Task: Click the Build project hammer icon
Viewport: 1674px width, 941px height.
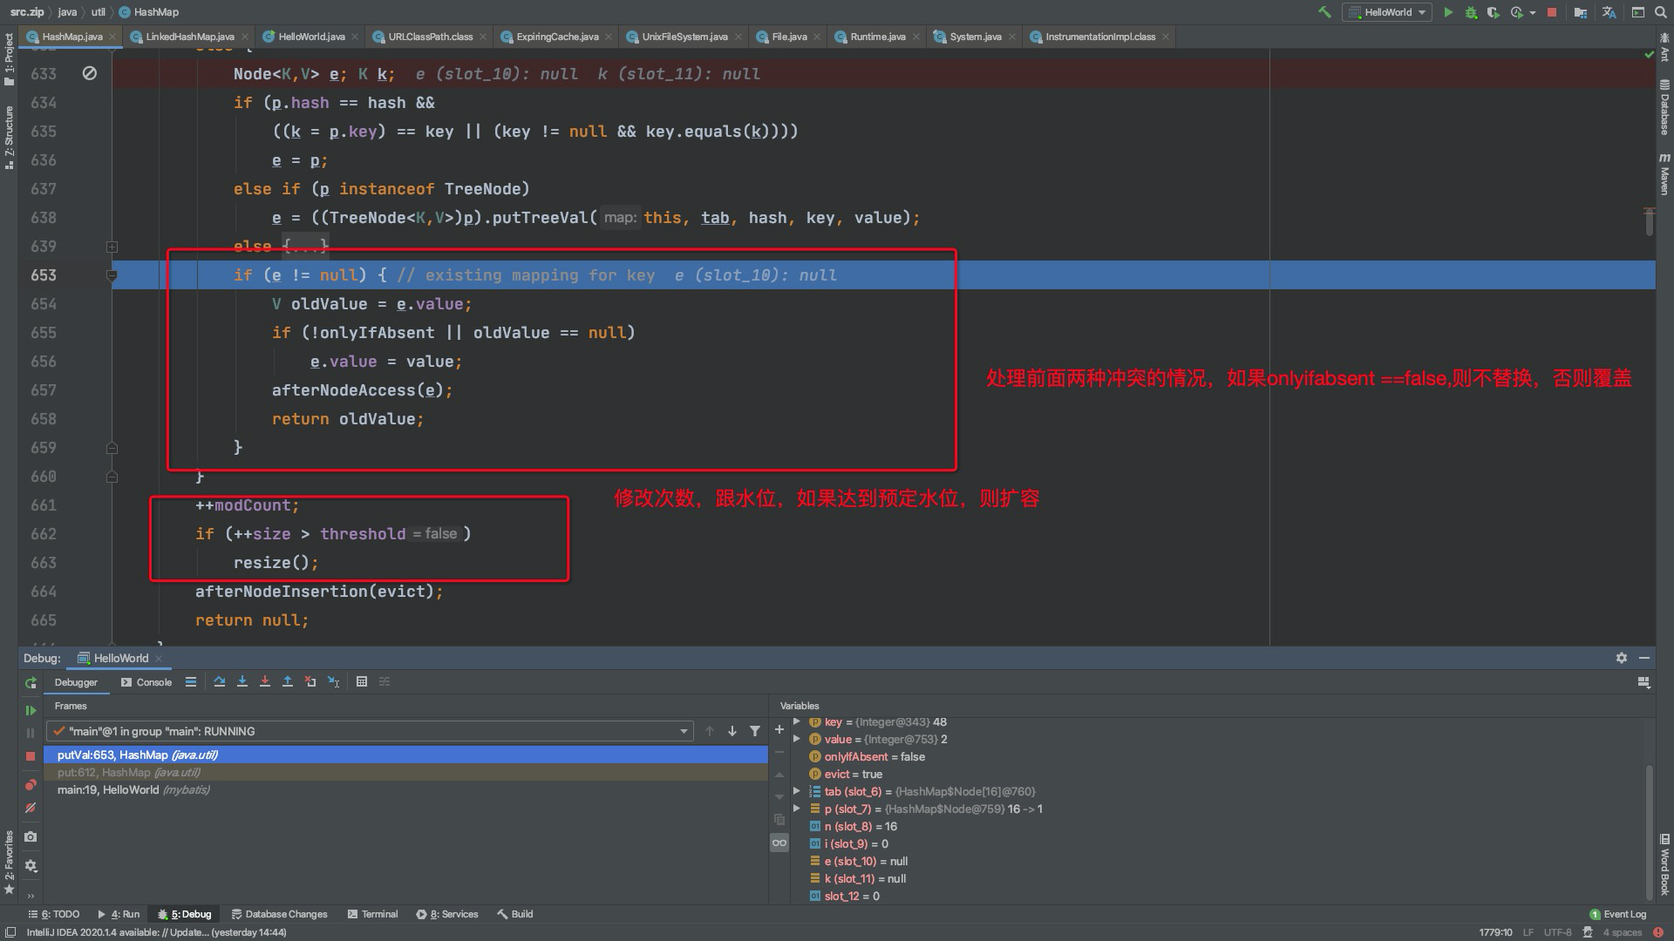Action: tap(1324, 12)
